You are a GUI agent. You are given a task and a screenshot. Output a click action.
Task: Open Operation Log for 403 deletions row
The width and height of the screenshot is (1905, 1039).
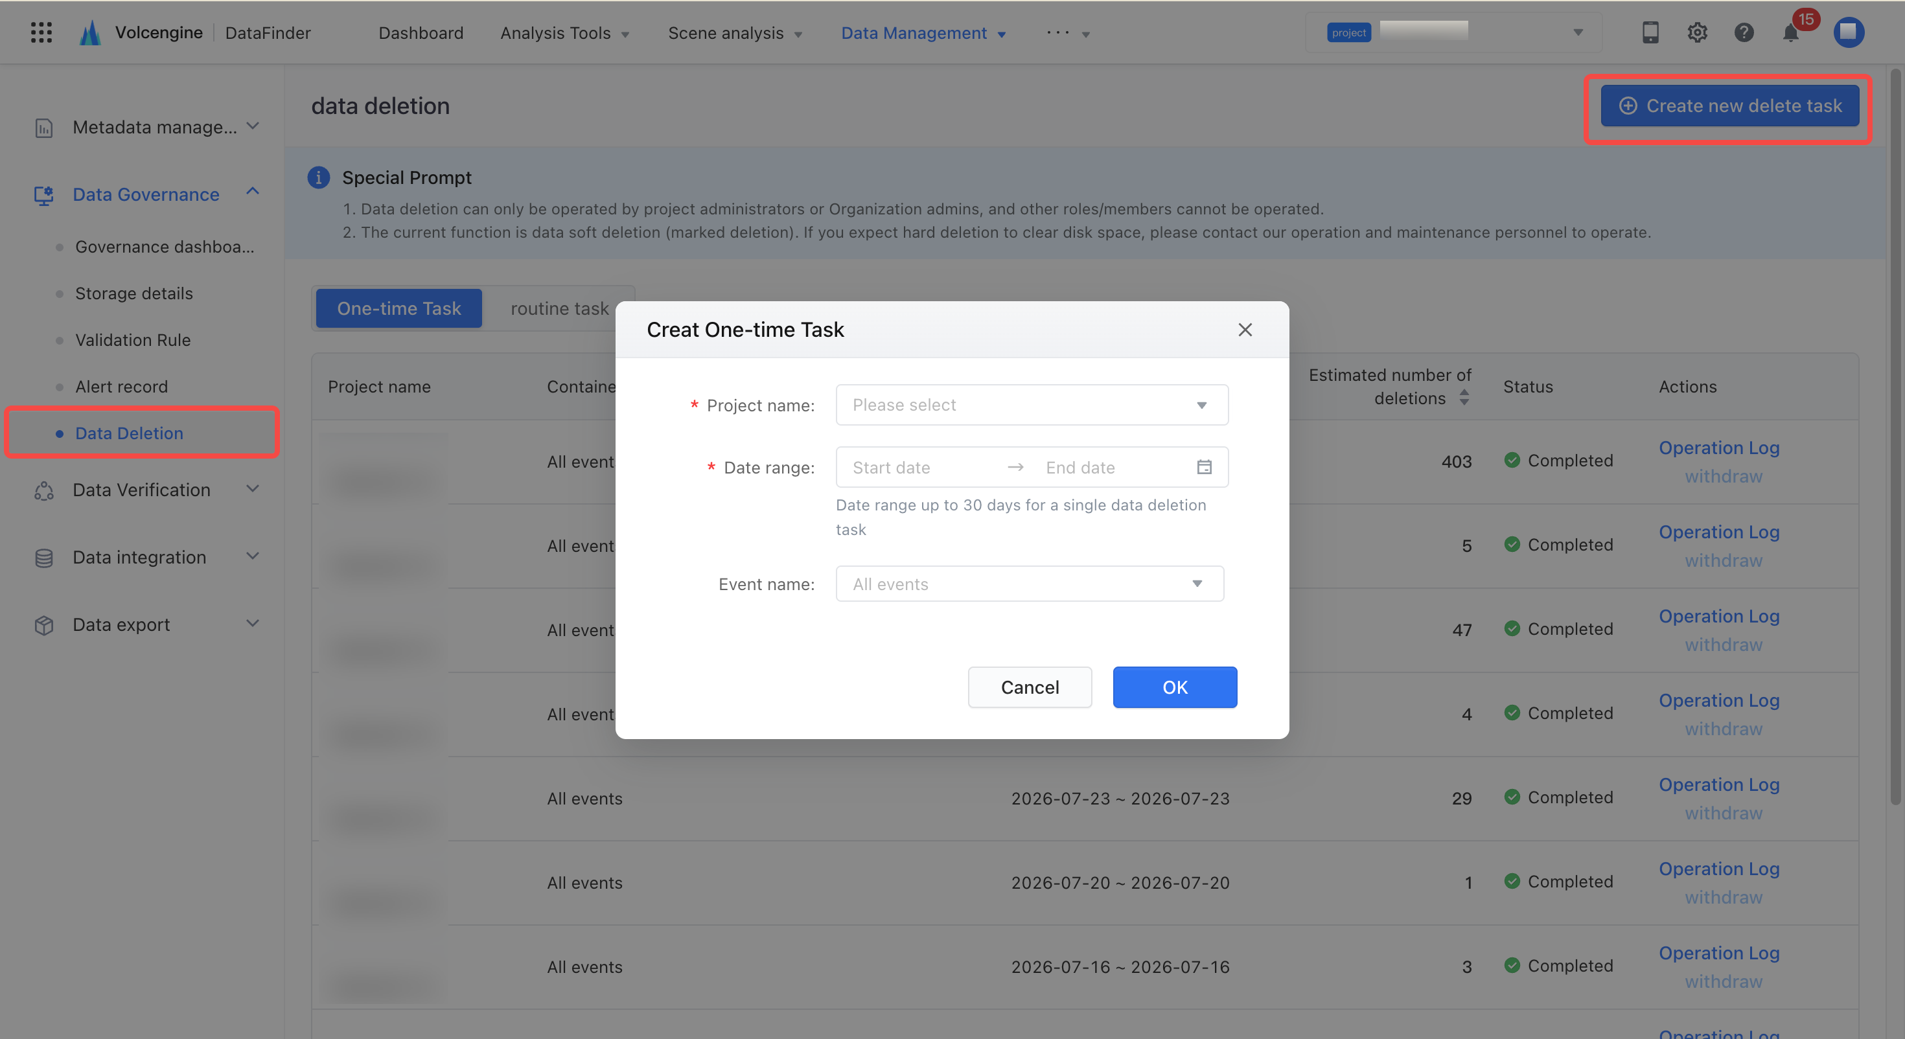click(x=1718, y=448)
